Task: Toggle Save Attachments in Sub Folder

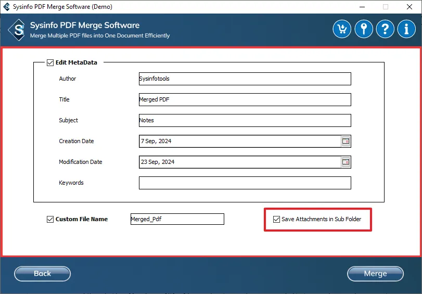Action: click(276, 219)
